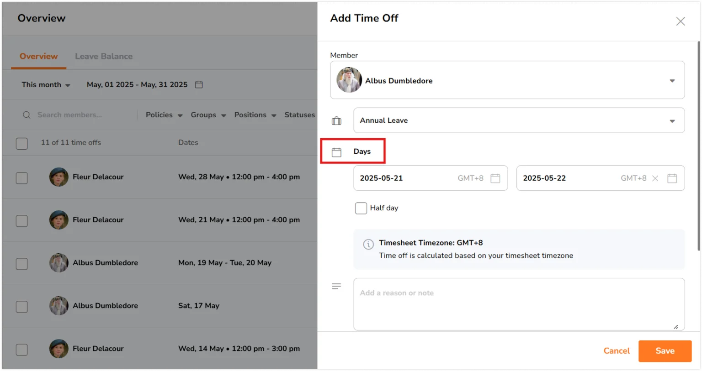Check the first Fleur Delacour row checkbox
The image size is (702, 371).
[x=22, y=178]
